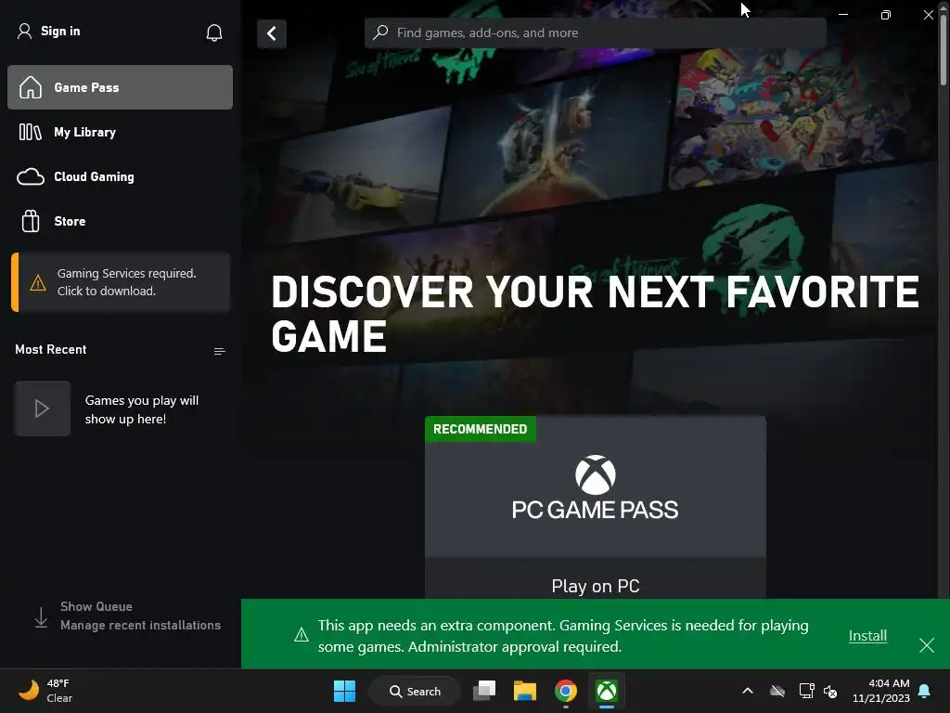Open My Library
950x713 pixels.
120,132
